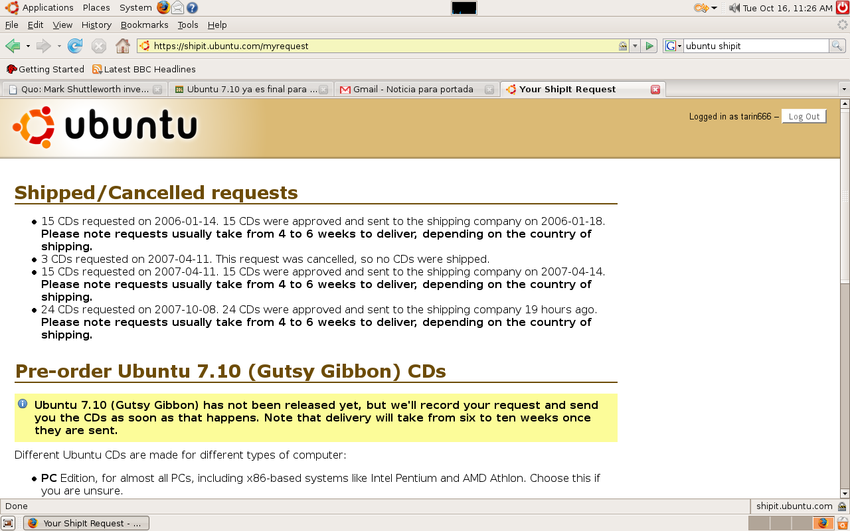Open the Google search engine selector dropdown
This screenshot has width=850, height=531.
pos(673,46)
